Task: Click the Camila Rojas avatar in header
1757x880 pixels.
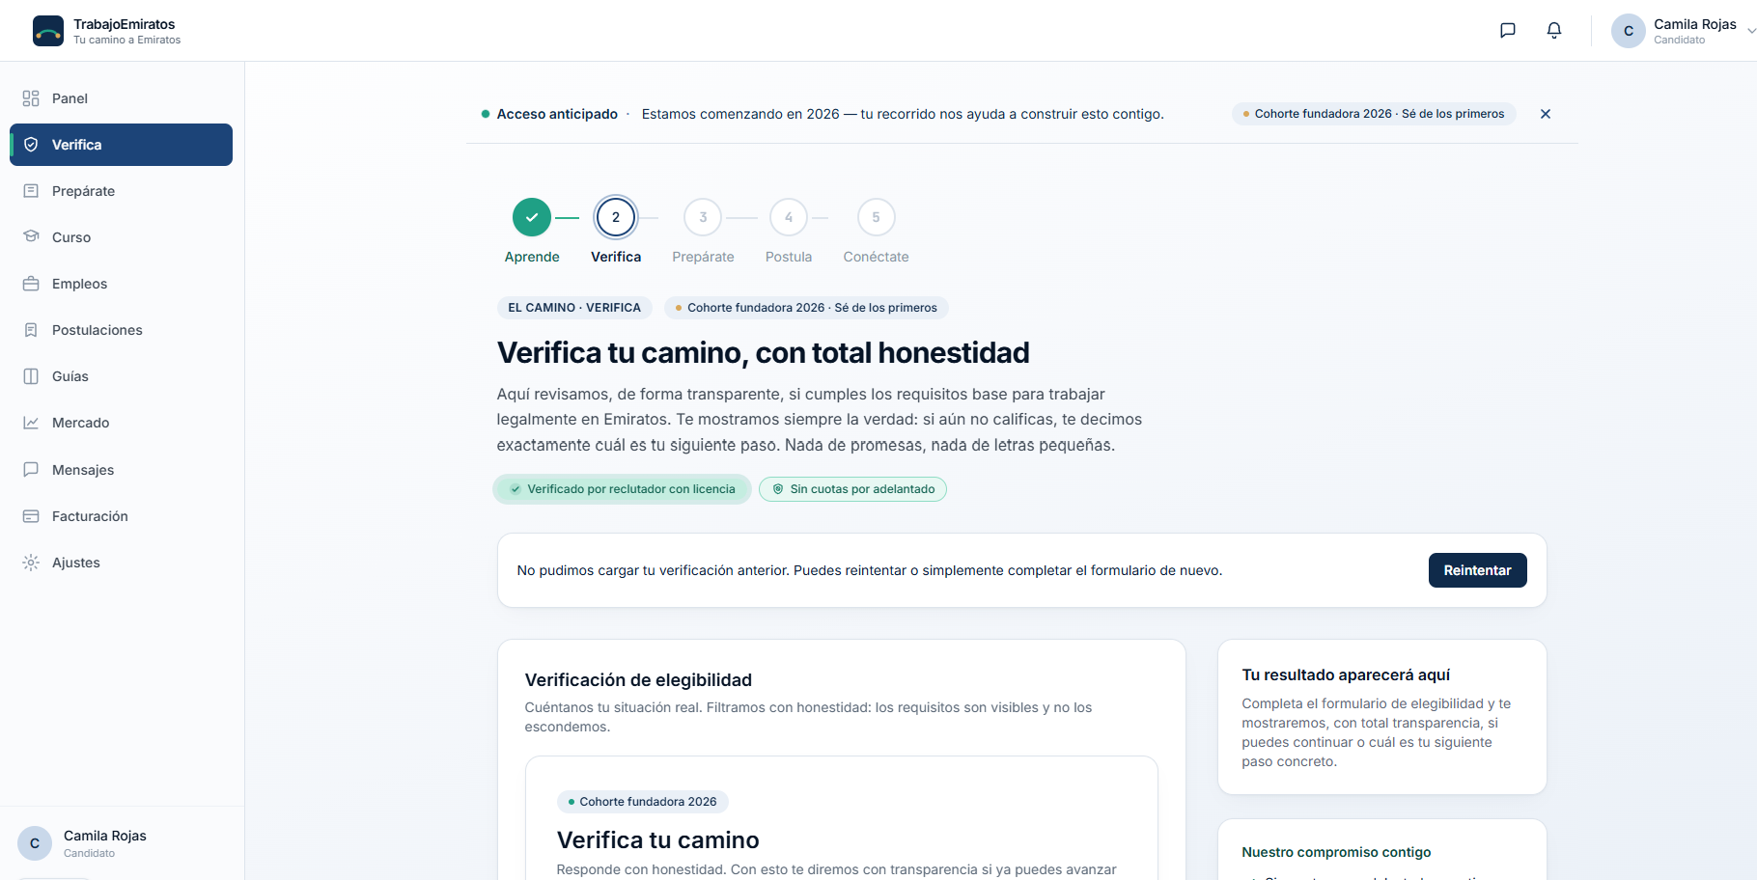Action: tap(1629, 31)
